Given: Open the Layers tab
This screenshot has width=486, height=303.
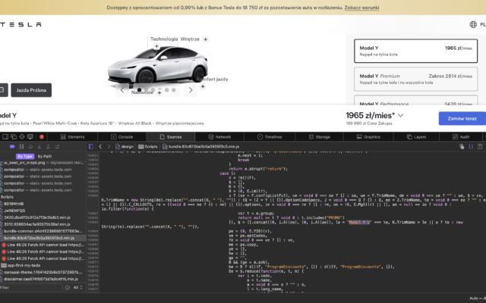Looking at the screenshot, I should click(417, 136).
